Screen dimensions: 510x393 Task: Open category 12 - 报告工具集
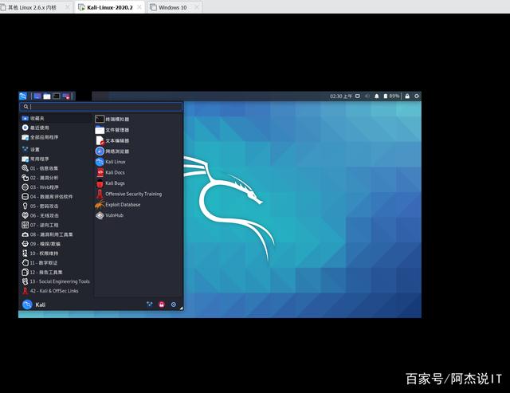click(x=56, y=272)
